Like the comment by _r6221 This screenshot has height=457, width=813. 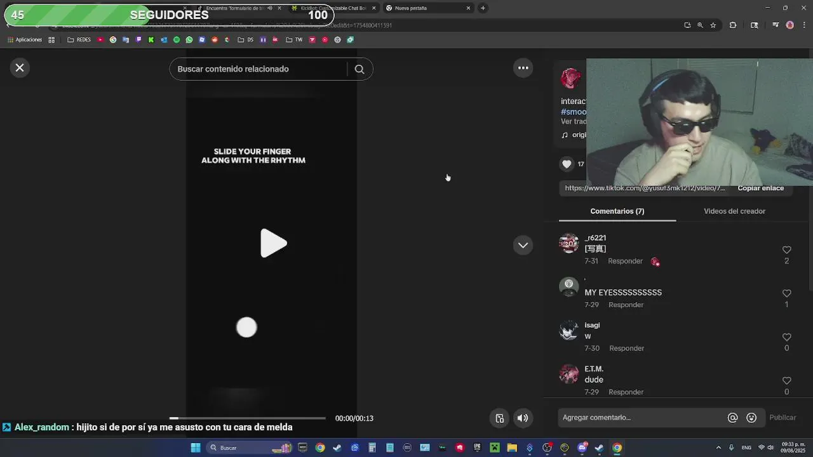pyautogui.click(x=786, y=250)
